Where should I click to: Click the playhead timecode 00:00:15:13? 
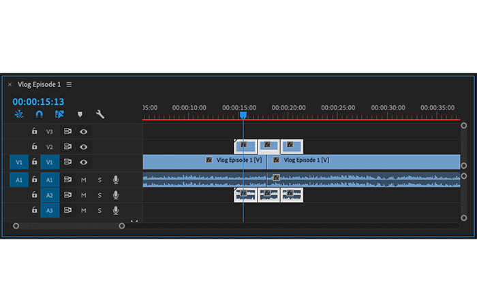(38, 102)
